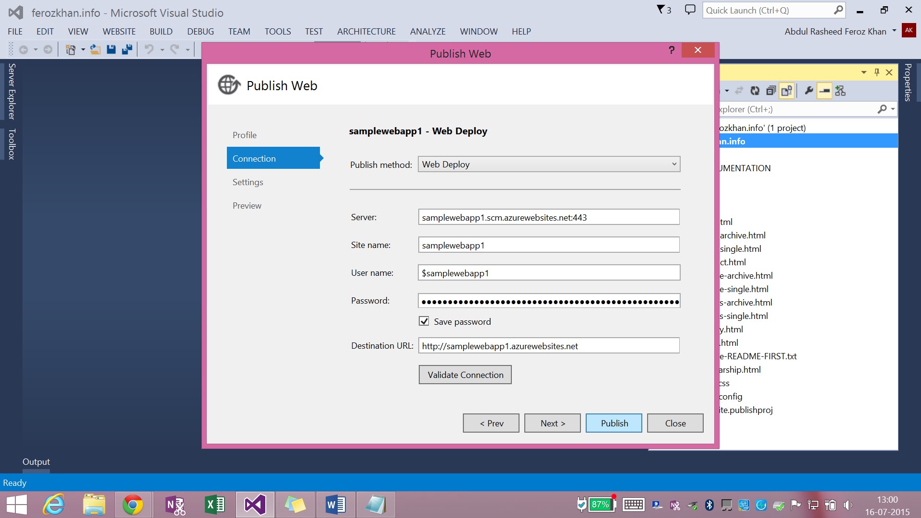Click the search magnifier in Solution Explorer
The image size is (921, 518).
[x=882, y=109]
